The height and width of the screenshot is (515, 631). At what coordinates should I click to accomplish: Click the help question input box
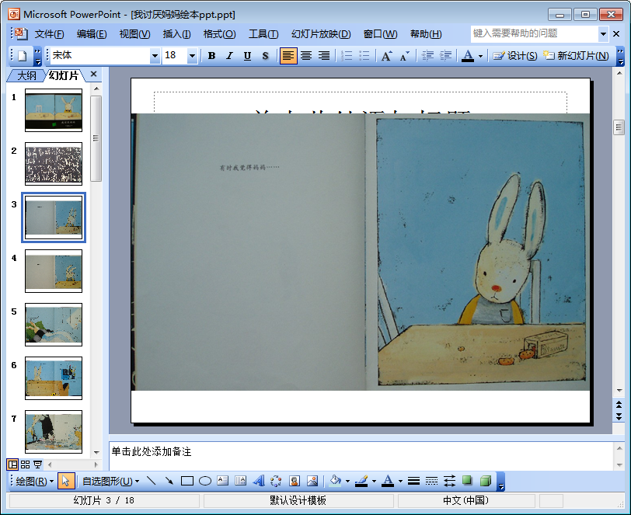click(535, 34)
